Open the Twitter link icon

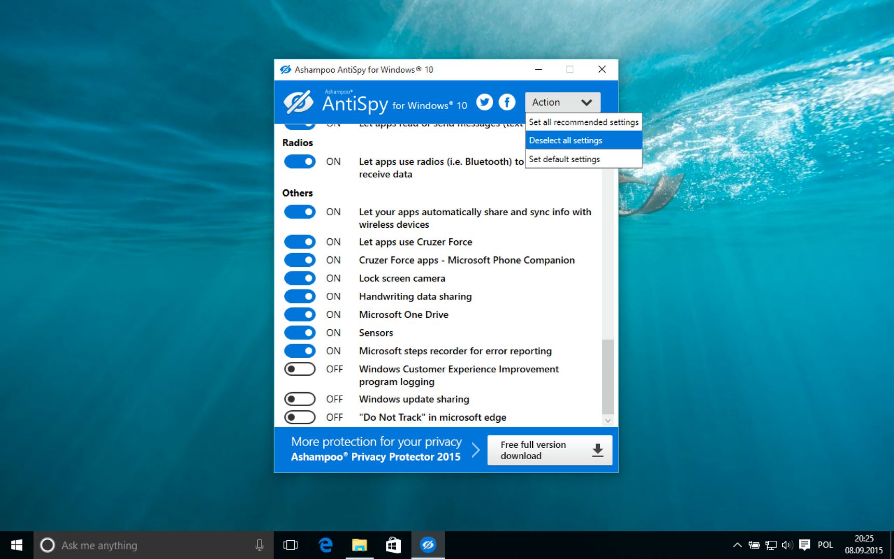484,102
